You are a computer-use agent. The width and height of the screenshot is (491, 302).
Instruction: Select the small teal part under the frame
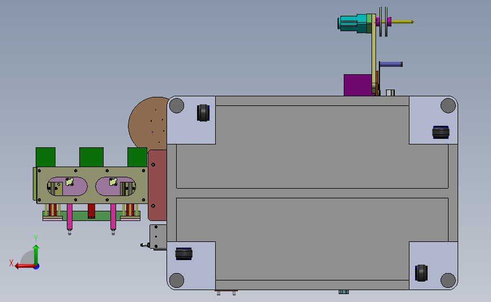click(344, 292)
